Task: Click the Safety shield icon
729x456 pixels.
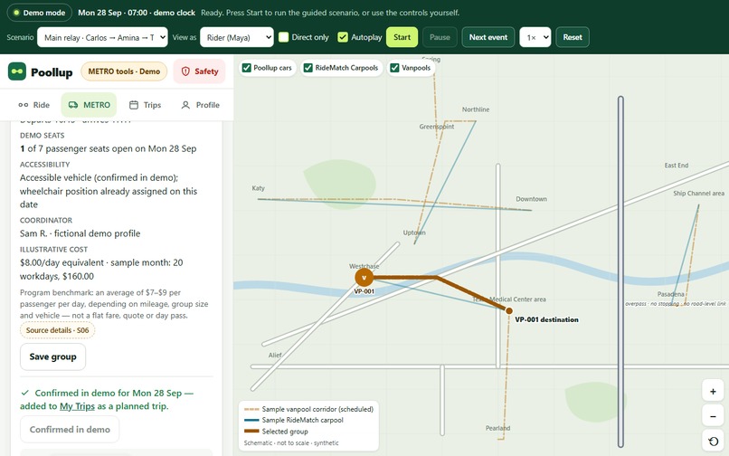Action: point(185,71)
